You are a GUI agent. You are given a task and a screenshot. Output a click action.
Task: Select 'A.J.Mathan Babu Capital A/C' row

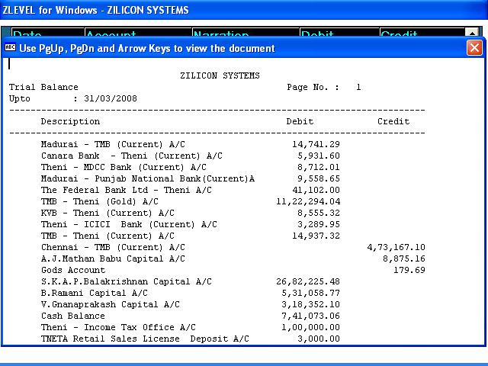point(113,259)
